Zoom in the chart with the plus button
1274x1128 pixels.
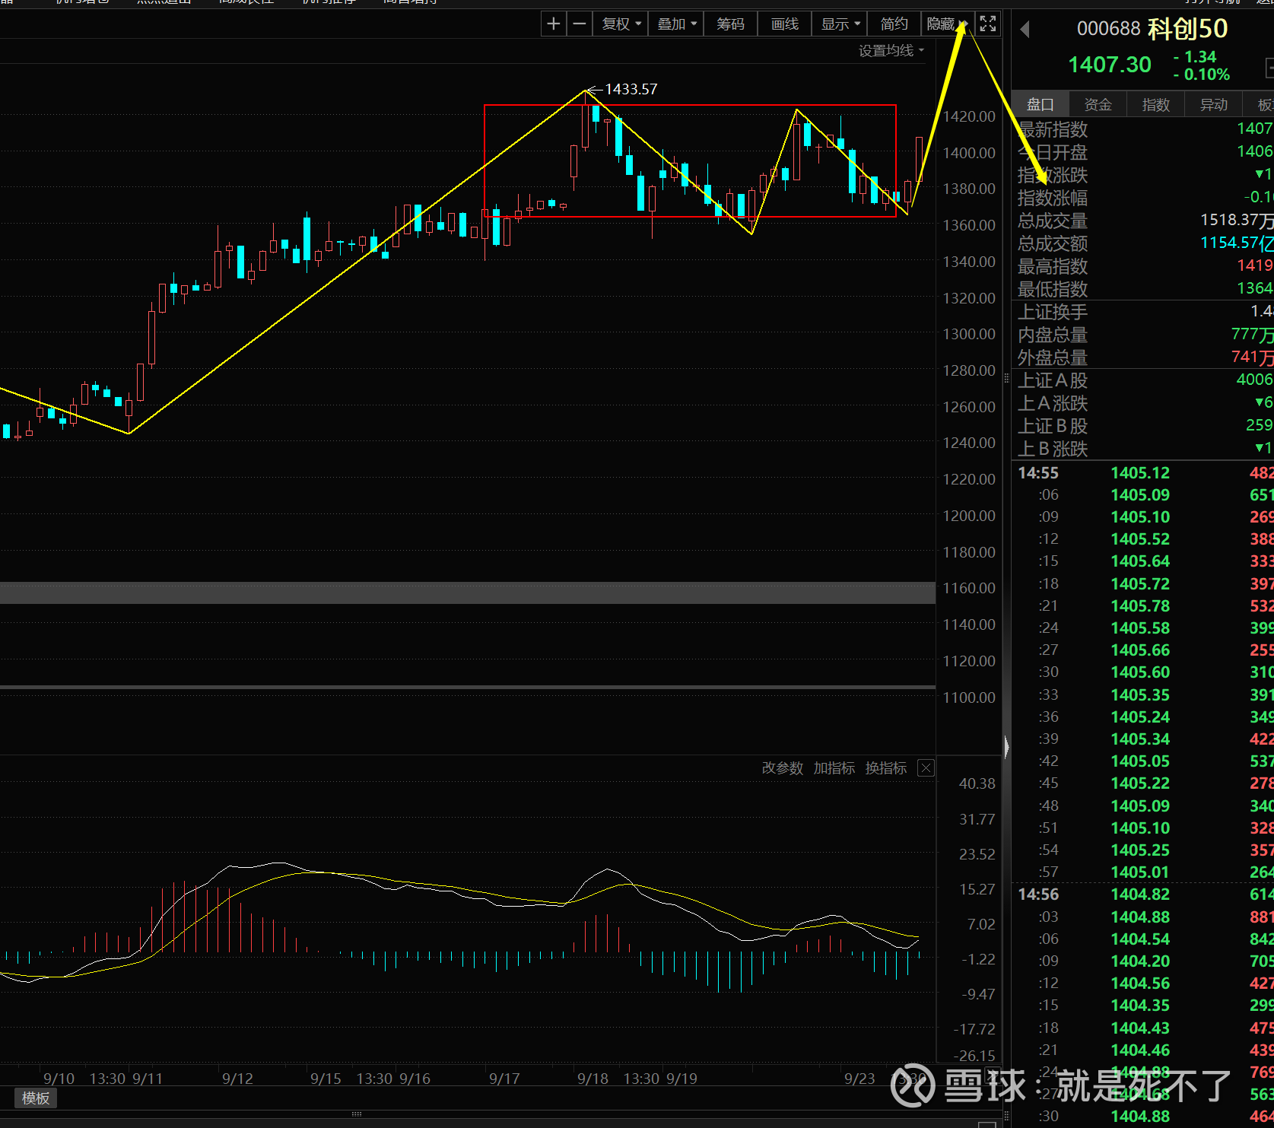click(554, 24)
